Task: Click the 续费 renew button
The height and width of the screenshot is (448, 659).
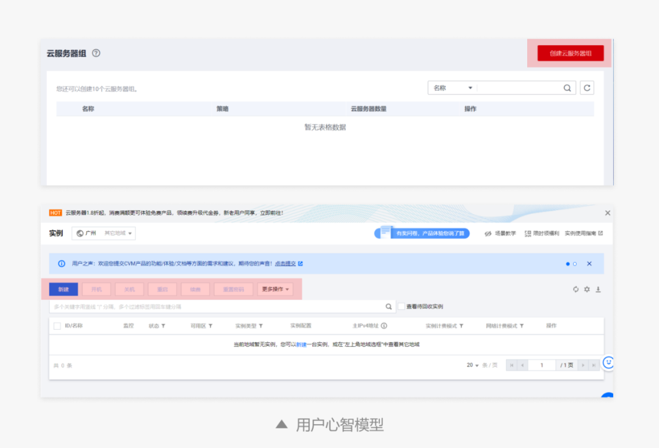Action: [x=195, y=289]
